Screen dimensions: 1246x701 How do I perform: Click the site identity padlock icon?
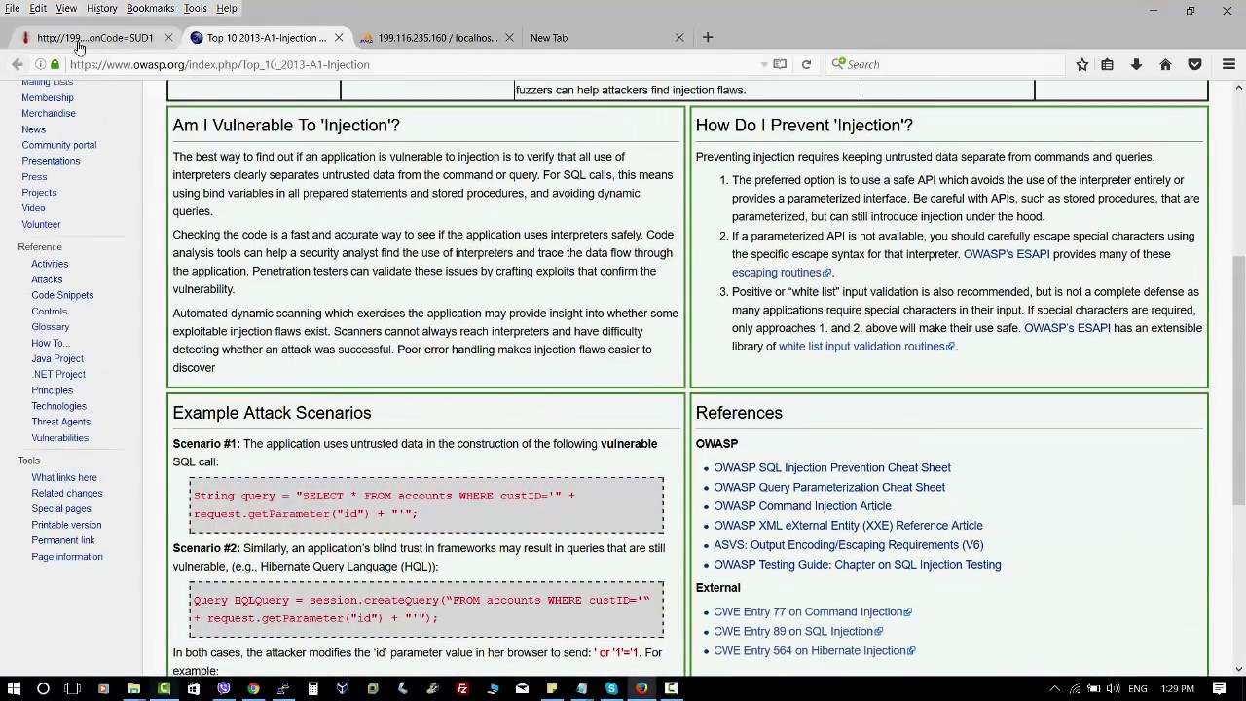point(55,64)
